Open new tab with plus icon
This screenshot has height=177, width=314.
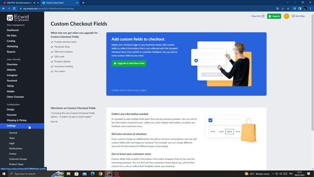click(x=83, y=3)
